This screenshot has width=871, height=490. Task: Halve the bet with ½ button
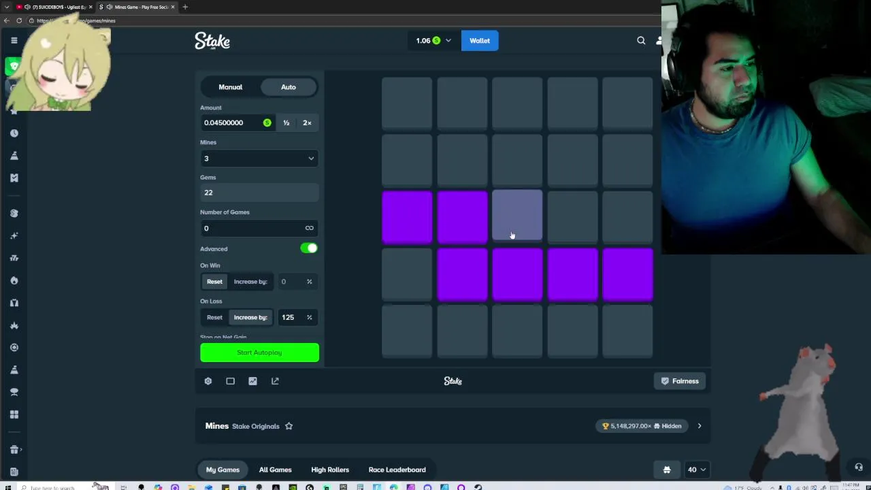click(286, 122)
